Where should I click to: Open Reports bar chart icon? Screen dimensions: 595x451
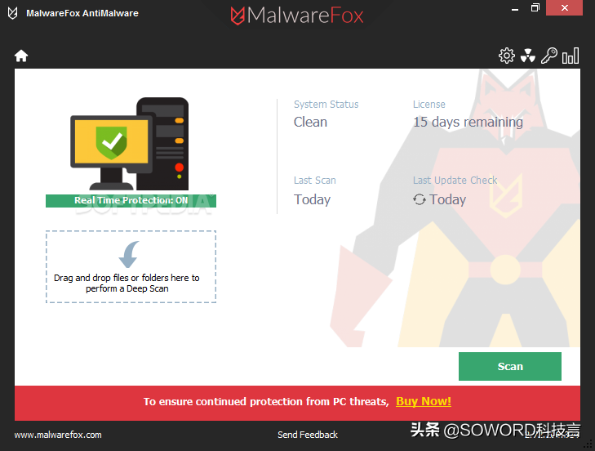click(571, 56)
